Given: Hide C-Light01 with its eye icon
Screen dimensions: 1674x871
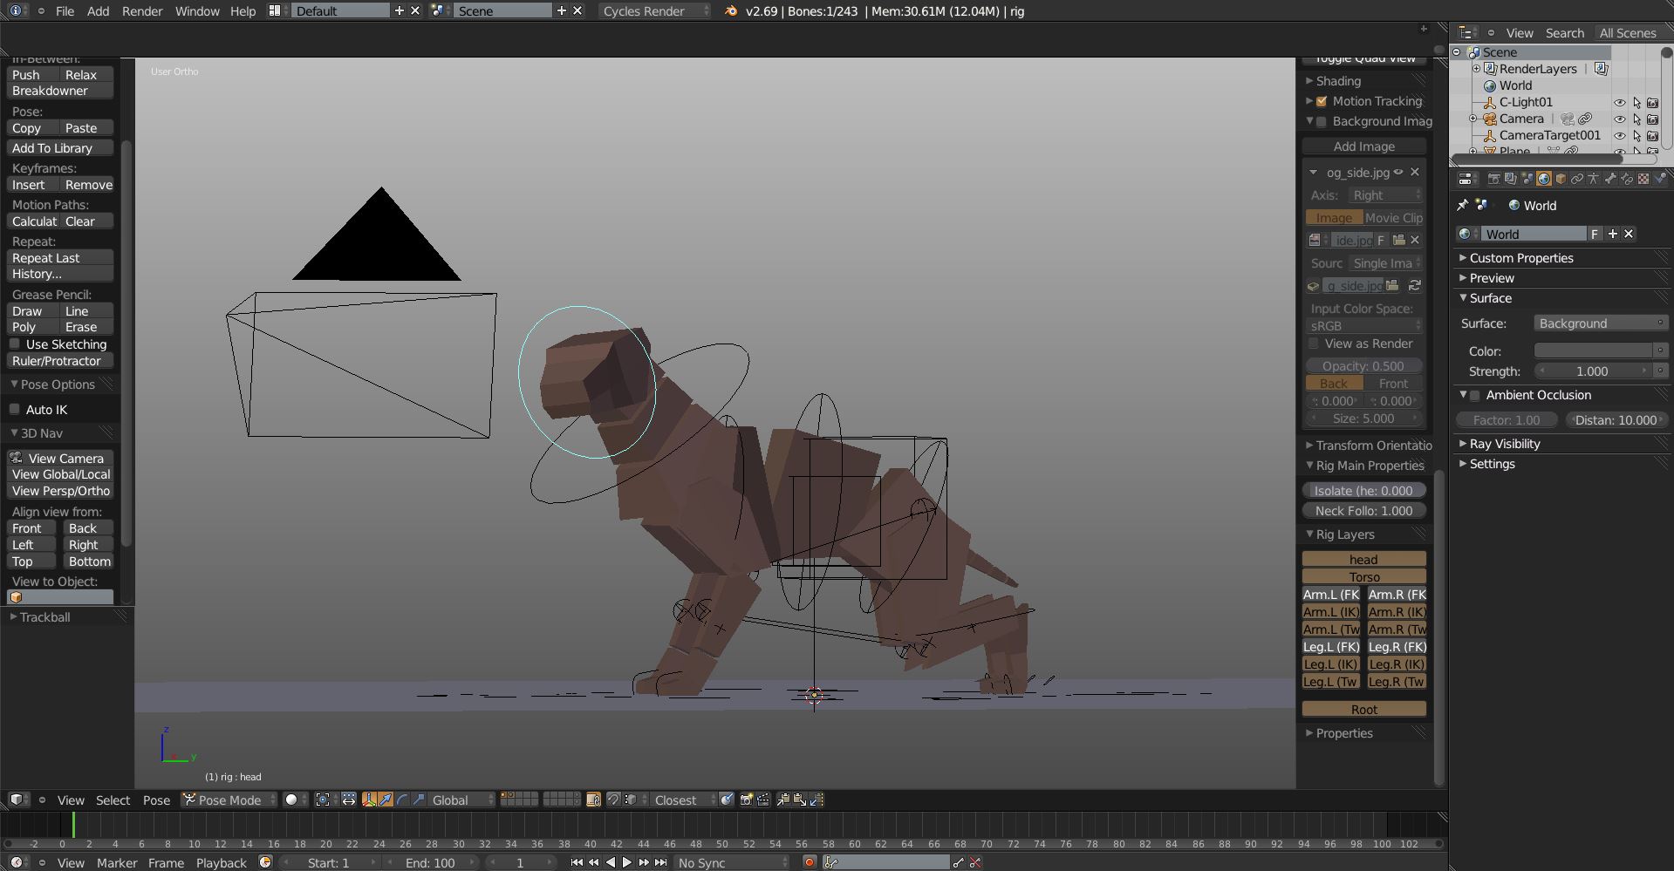Looking at the screenshot, I should pos(1620,102).
